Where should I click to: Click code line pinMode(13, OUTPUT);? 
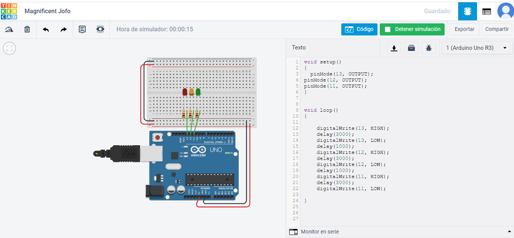[x=342, y=74]
